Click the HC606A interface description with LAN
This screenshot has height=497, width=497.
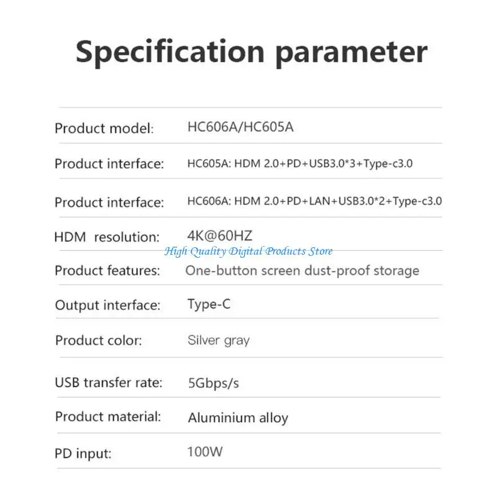coord(314,201)
